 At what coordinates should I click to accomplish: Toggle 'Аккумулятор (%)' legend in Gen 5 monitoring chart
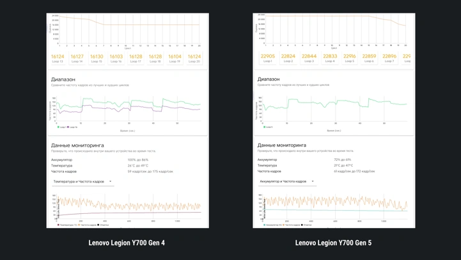(x=272, y=225)
